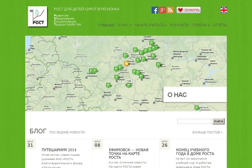Open ГЛАВНАЯ menu item
252x168 pixels.
click(x=106, y=25)
